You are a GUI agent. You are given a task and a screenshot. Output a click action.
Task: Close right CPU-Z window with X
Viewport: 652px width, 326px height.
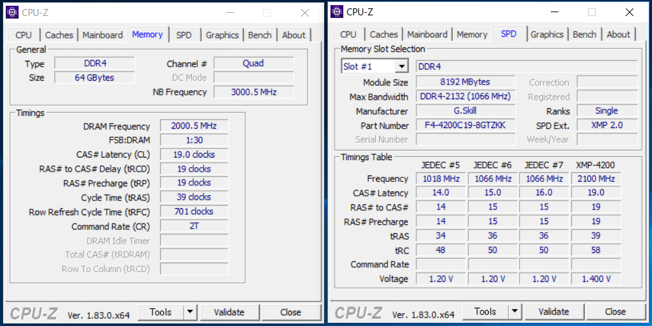[630, 12]
